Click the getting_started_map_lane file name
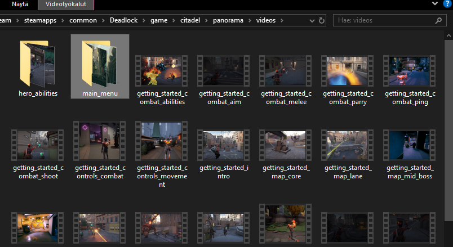 pyautogui.click(x=348, y=172)
